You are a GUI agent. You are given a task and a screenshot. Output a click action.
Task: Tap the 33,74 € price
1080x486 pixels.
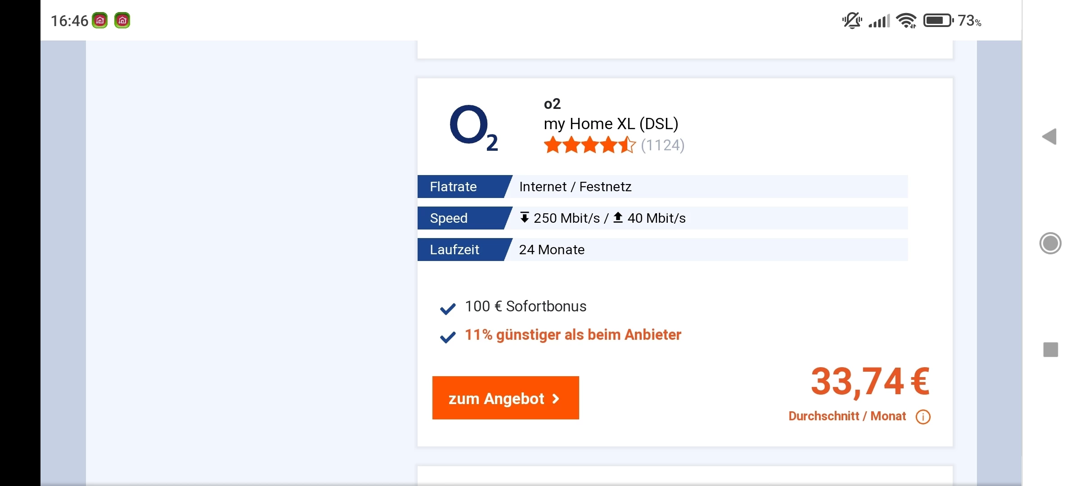click(869, 382)
